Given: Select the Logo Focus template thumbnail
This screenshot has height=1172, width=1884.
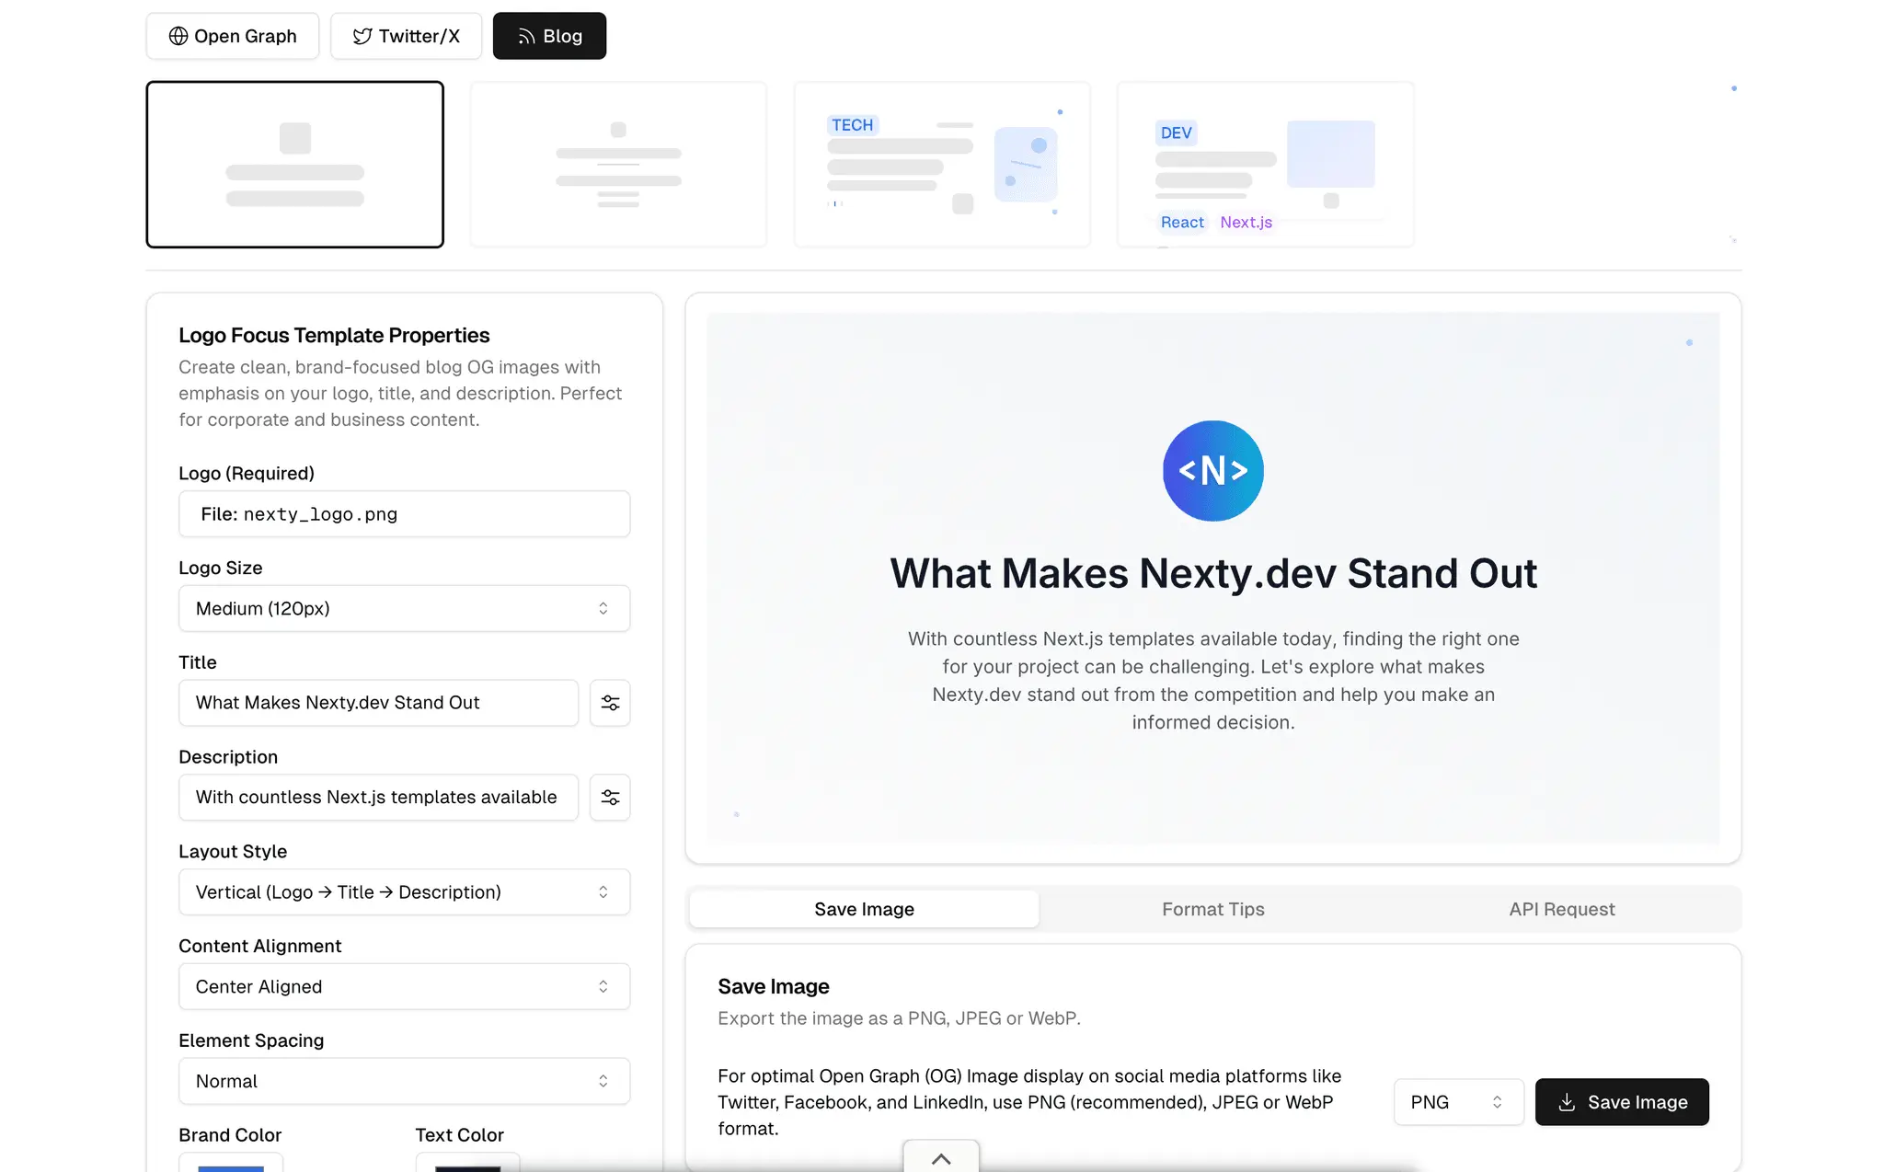Looking at the screenshot, I should coord(294,165).
